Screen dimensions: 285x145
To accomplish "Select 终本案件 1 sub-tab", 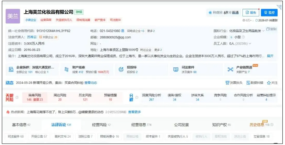I will tap(153, 137).
